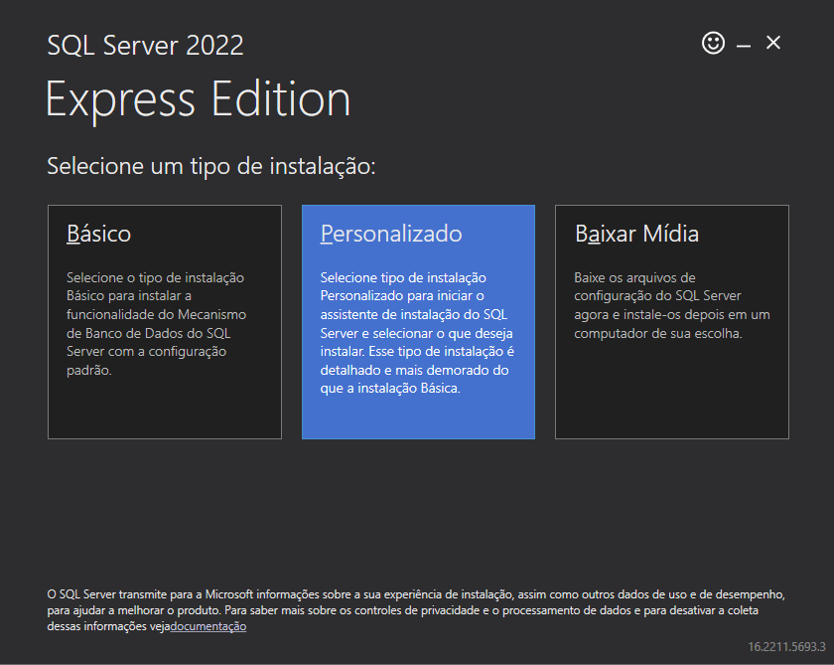Open the documentação privacy link
Viewport: 834px width, 665px height.
pyautogui.click(x=208, y=626)
